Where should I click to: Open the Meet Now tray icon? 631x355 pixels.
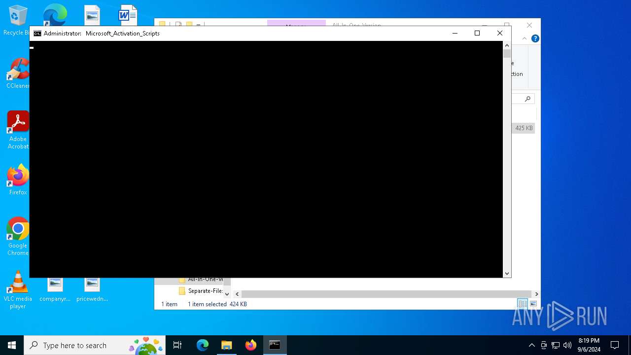(x=544, y=345)
